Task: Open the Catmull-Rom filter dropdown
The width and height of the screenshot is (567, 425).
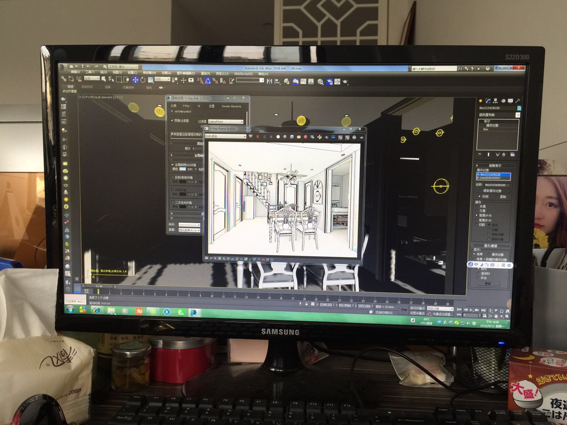Action: [226, 122]
